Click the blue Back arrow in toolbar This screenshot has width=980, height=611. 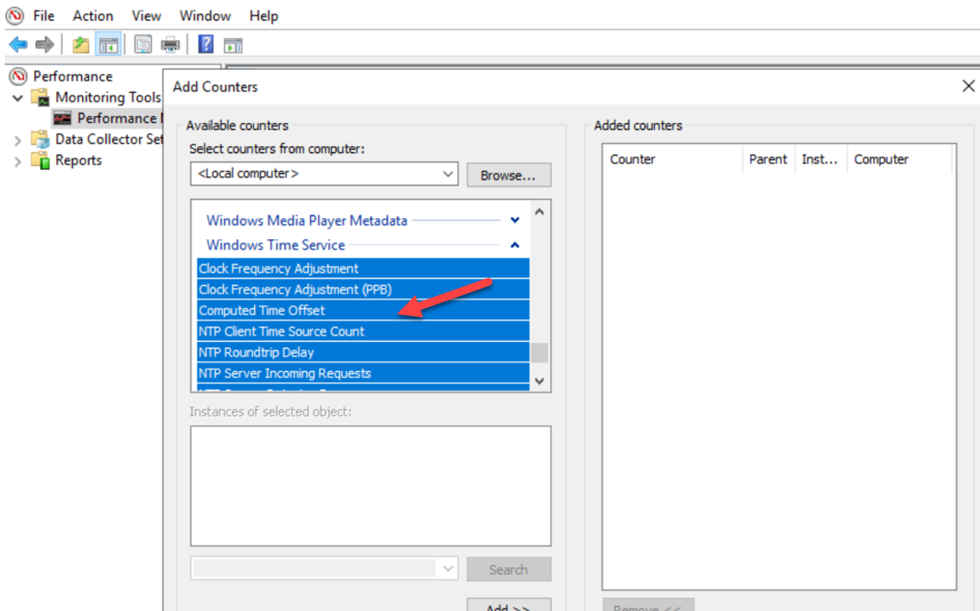tap(18, 45)
